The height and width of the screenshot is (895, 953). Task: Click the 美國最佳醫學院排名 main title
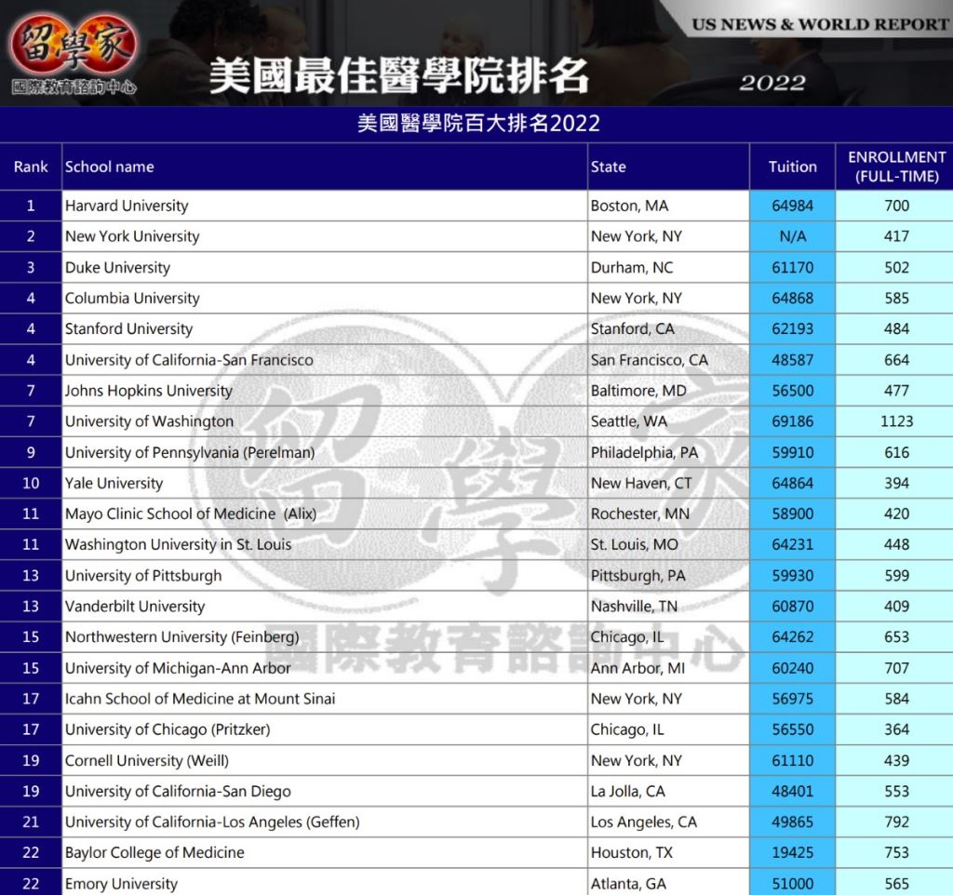pyautogui.click(x=398, y=76)
